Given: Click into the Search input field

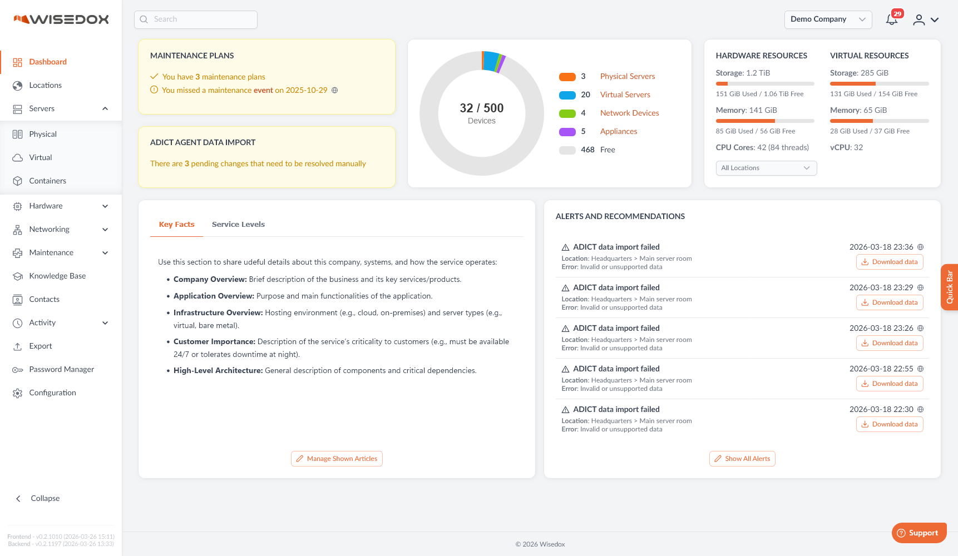Looking at the screenshot, I should coord(196,19).
